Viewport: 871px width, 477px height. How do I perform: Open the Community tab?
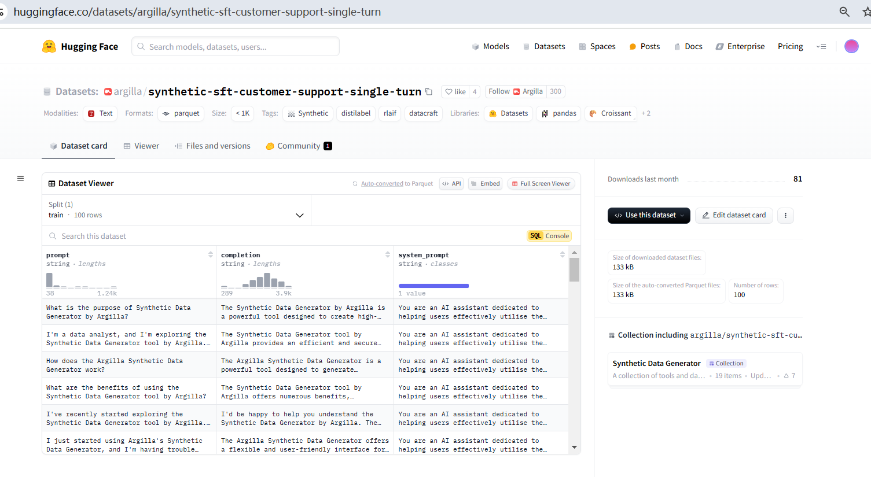click(299, 146)
